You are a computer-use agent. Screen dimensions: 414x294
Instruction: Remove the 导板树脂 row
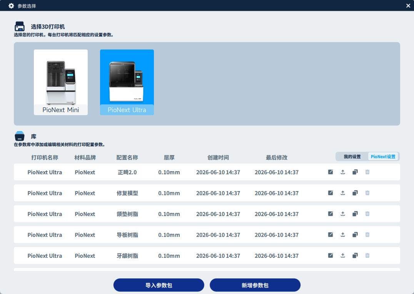[367, 235]
